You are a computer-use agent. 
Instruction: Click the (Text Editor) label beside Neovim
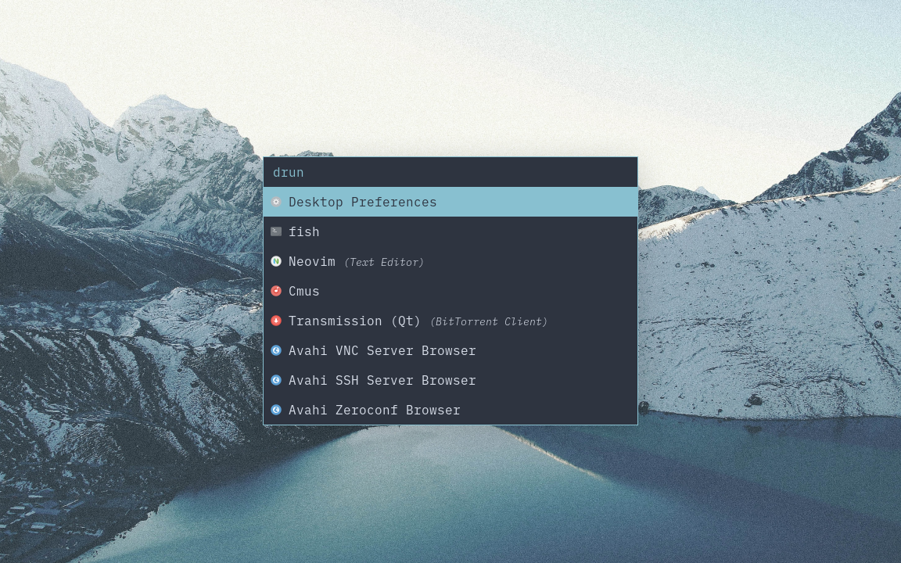point(384,262)
